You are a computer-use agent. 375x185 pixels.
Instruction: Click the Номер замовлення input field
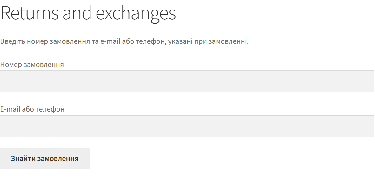[187, 81]
